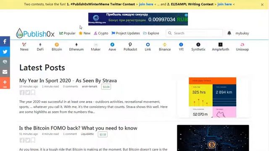Open the Strava stats thumbnail

pyautogui.click(x=212, y=97)
